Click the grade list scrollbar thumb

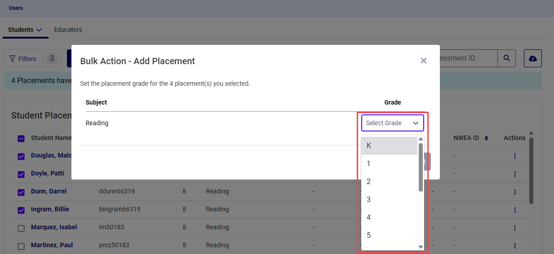tap(421, 167)
